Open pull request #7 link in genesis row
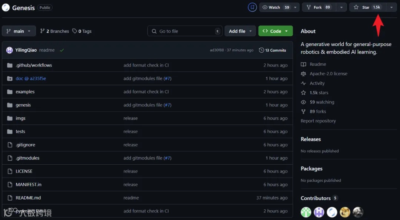Image resolution: width=400 pixels, height=220 pixels. coord(167,105)
